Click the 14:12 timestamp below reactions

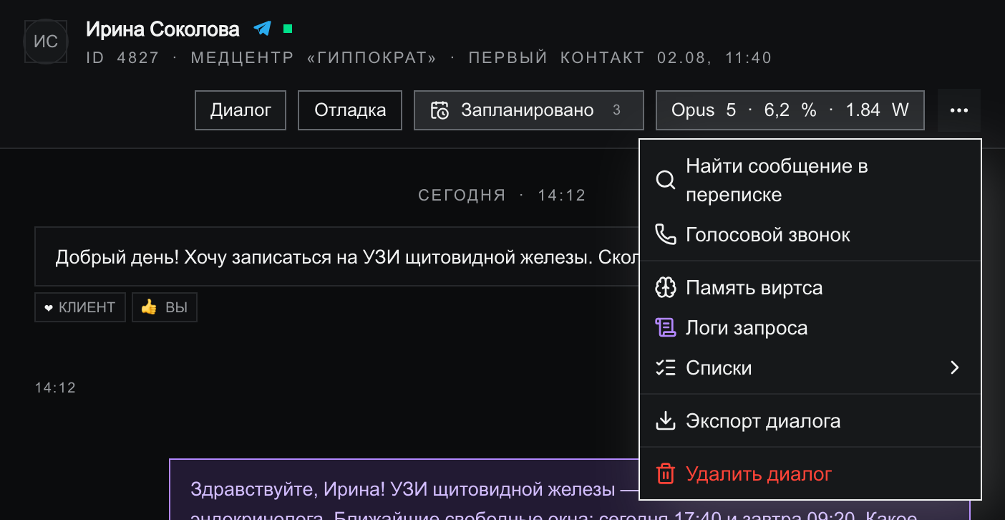[x=55, y=388]
